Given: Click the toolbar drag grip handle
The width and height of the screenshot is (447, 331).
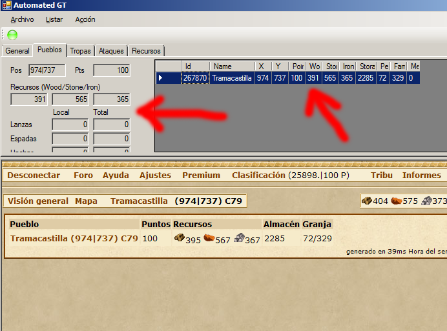Looking at the screenshot, I should click(3, 35).
